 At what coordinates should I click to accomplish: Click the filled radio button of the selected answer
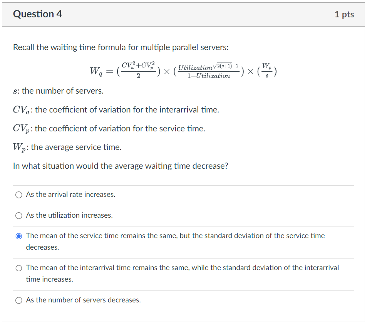[18, 236]
